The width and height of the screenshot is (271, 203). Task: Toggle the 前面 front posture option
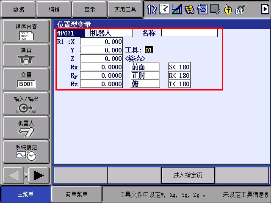(145, 67)
